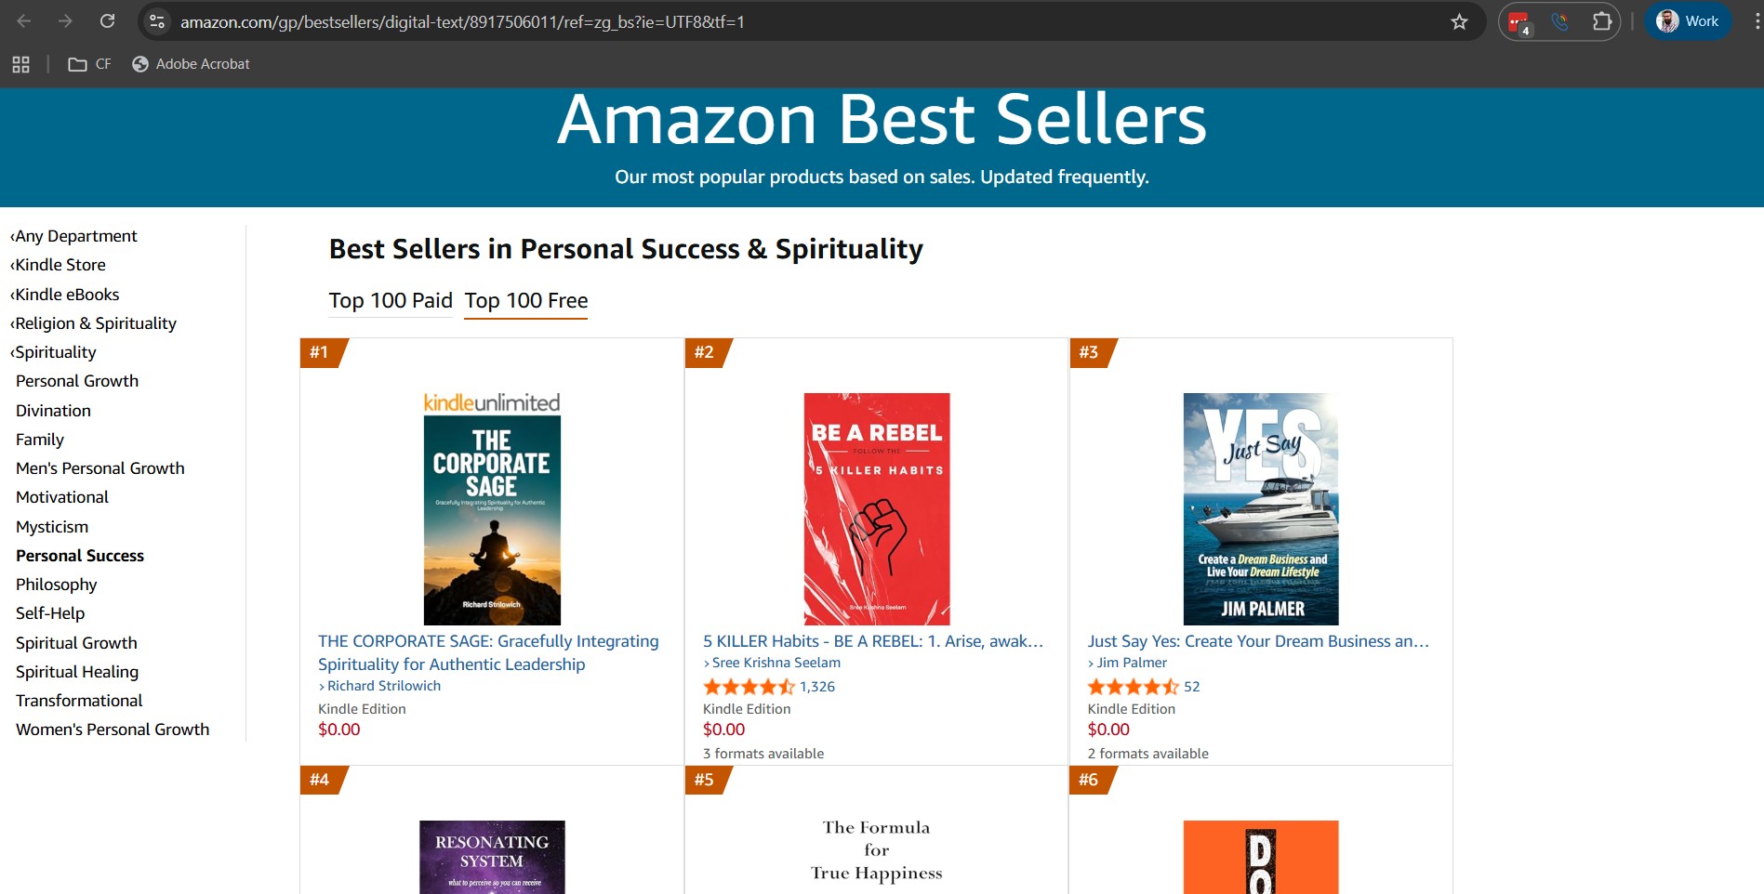This screenshot has height=894, width=1764.
Task: Open the Work profile menu
Action: [1688, 21]
